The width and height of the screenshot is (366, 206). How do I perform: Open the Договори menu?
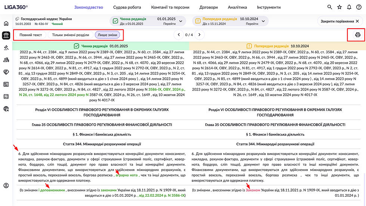click(208, 7)
